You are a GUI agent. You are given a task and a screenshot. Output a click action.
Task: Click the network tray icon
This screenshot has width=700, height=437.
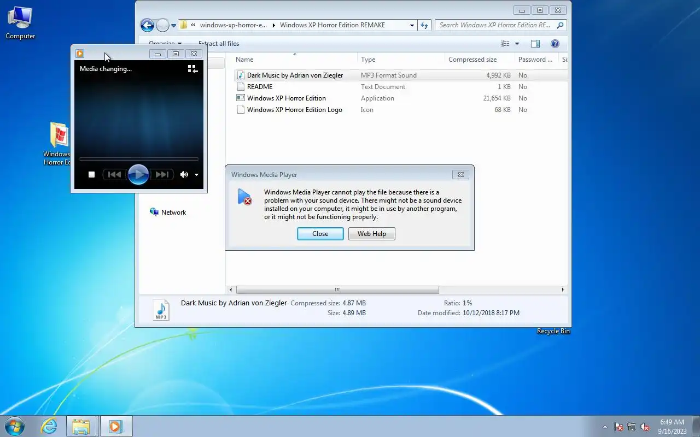632,427
